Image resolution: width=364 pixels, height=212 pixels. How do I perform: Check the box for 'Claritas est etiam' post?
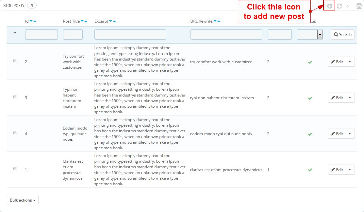coord(15,169)
